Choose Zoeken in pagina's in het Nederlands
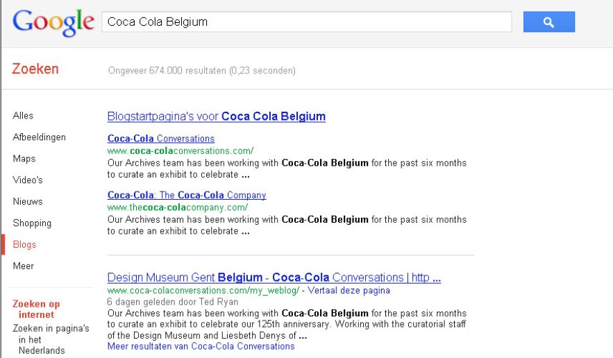This screenshot has height=358, width=613. (51, 339)
